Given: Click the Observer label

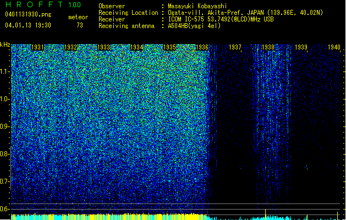Looking at the screenshot, I should pyautogui.click(x=112, y=6).
